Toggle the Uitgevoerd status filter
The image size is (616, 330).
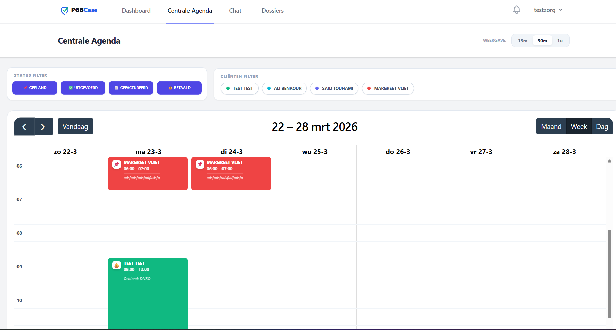point(83,88)
